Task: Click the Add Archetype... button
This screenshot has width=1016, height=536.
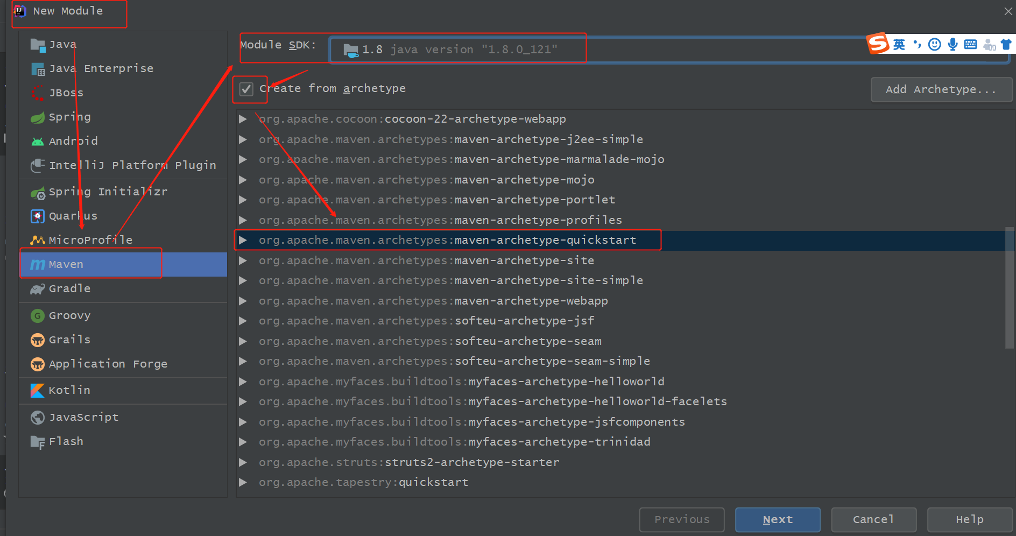Action: pos(941,89)
